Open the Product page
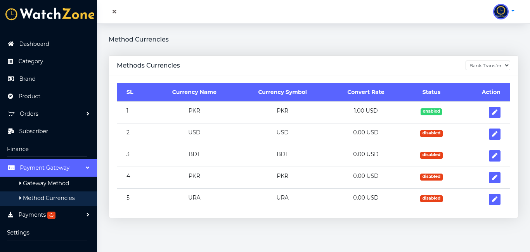530x252 pixels. coord(29,96)
